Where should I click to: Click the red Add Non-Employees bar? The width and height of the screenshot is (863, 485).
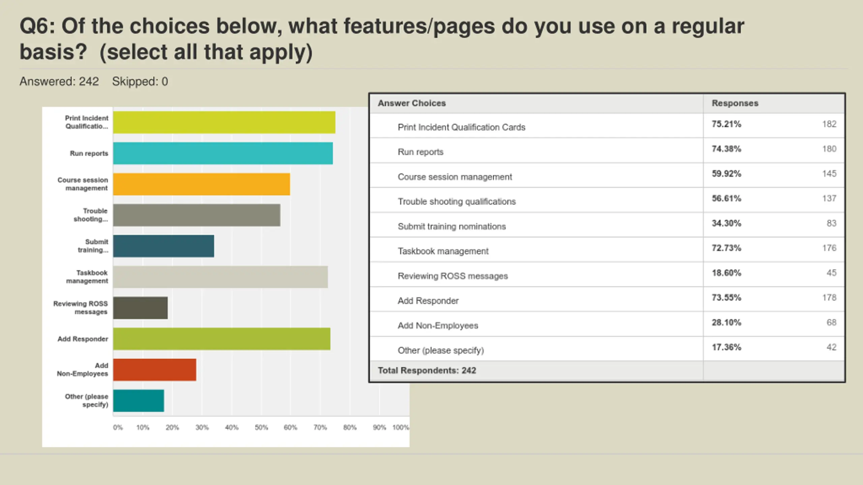pyautogui.click(x=155, y=370)
